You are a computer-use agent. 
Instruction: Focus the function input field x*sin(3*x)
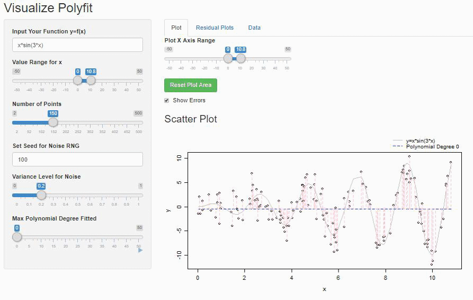pos(77,45)
